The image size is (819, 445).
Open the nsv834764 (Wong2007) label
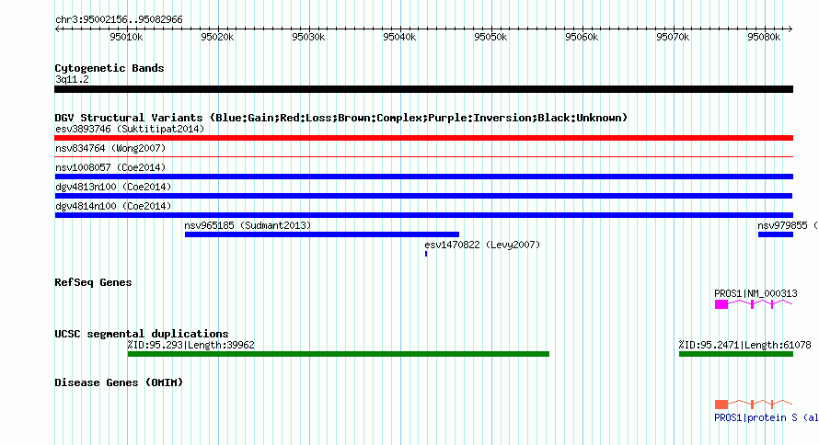tap(110, 148)
